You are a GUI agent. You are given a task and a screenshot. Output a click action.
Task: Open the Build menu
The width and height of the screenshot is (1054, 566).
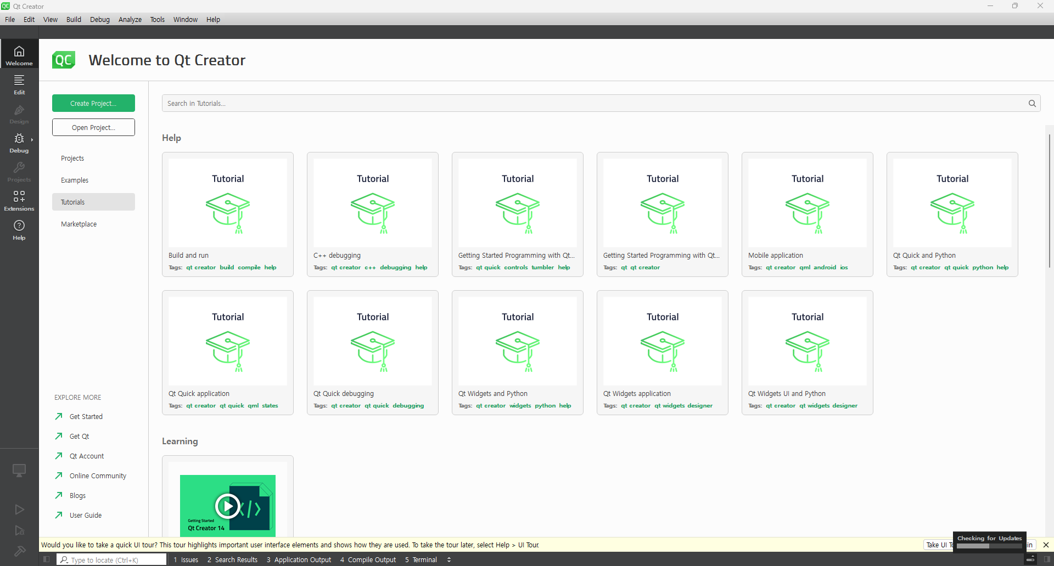[74, 19]
